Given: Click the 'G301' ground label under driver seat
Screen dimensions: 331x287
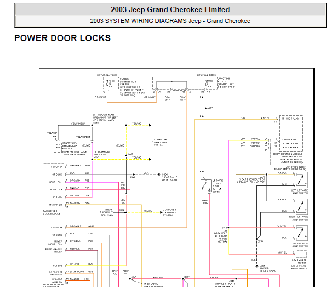Looking at the screenshot, I should (x=262, y=266).
